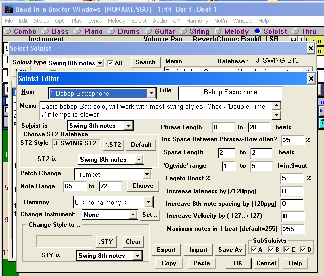The height and width of the screenshot is (276, 324).
Task: Expand the Patch Change Trumpet dropdown
Action: click(147, 174)
